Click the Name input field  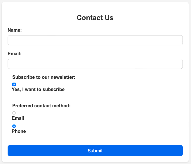(x=95, y=40)
